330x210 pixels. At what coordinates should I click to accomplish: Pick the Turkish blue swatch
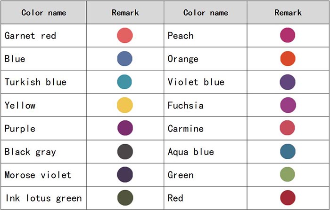click(124, 82)
